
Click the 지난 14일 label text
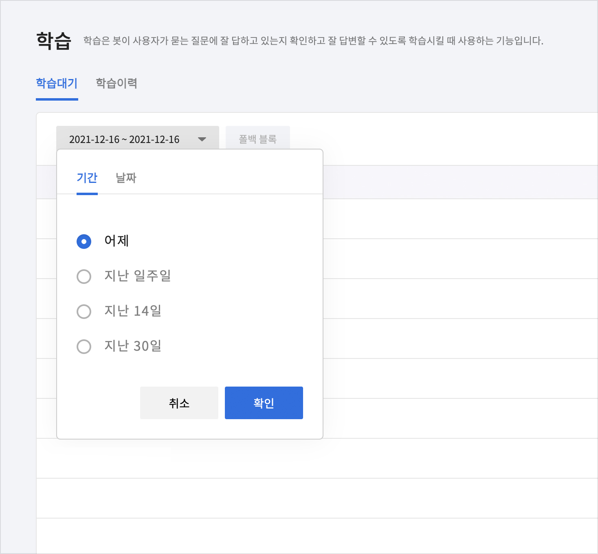[x=133, y=311]
